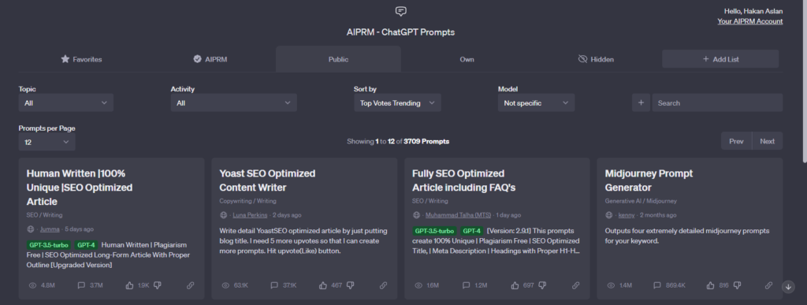Click Copywriting / Writing category text
807x305 pixels.
tap(247, 201)
